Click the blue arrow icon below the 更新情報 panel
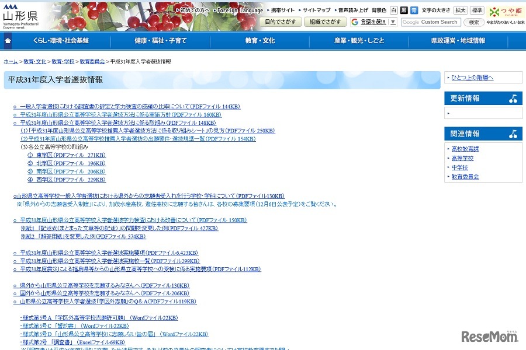Image resolution: width=526 pixels, height=350 pixels. pos(448,113)
